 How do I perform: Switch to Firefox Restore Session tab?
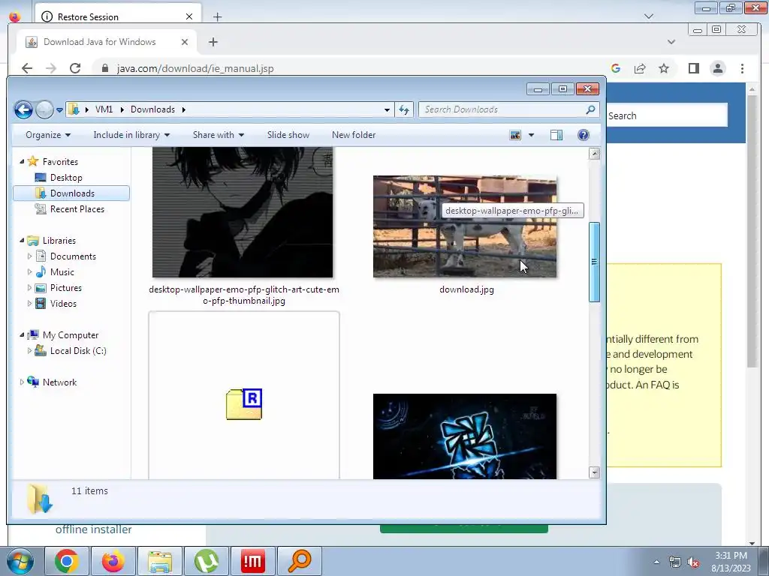pyautogui.click(x=118, y=16)
